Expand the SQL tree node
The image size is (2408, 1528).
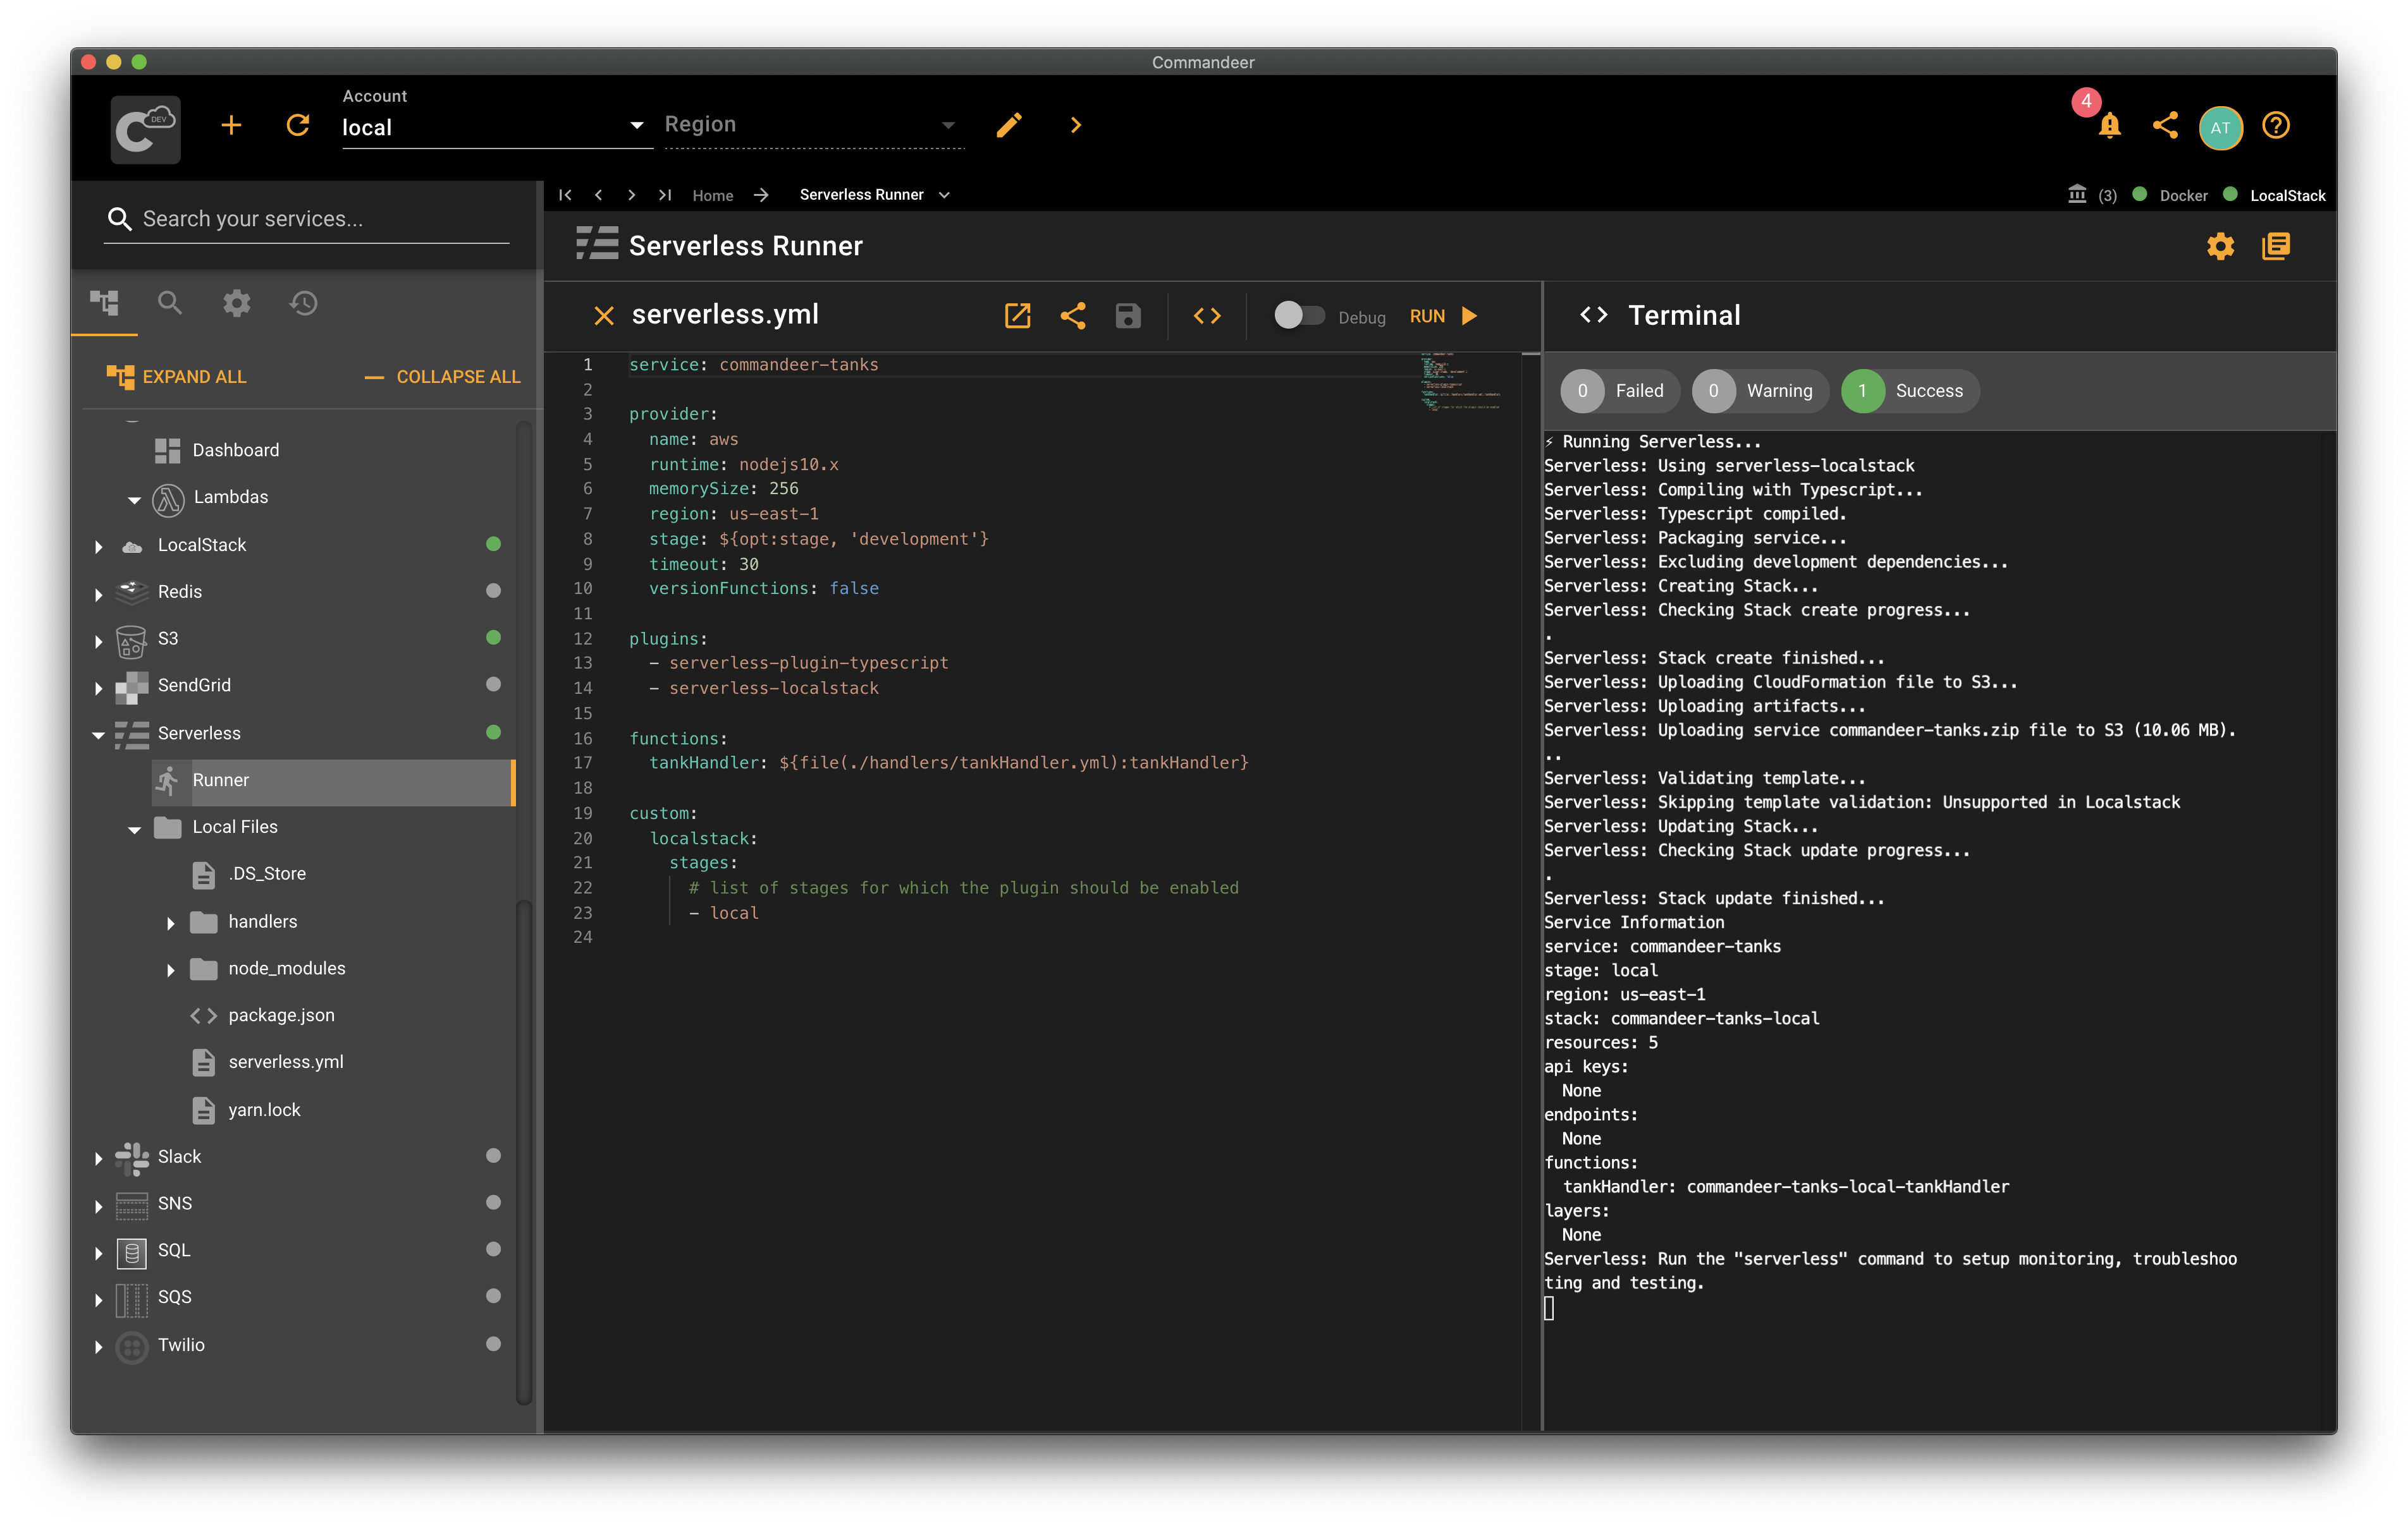pos(98,1252)
